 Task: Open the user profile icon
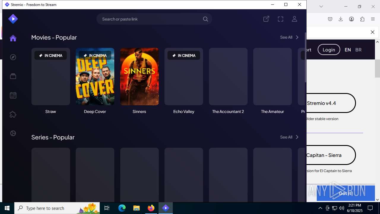click(x=294, y=19)
